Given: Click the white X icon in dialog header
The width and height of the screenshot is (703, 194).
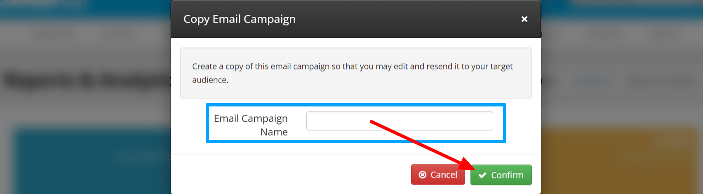Looking at the screenshot, I should 524,19.
